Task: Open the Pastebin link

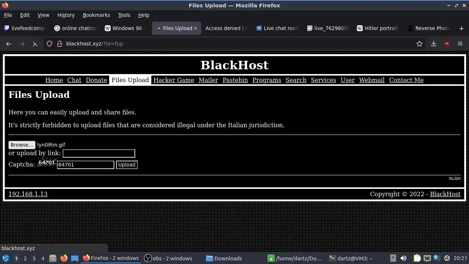Action: (235, 80)
